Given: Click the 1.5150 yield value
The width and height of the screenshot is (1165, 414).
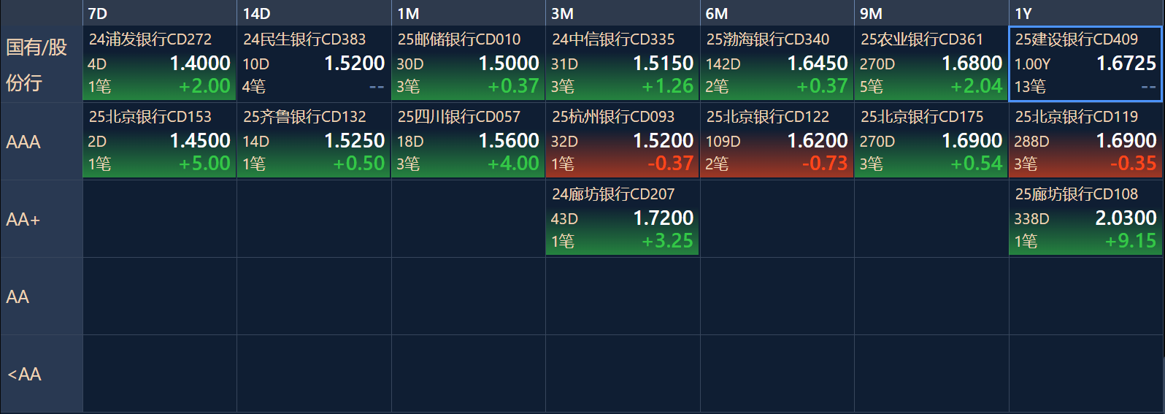Looking at the screenshot, I should point(663,64).
